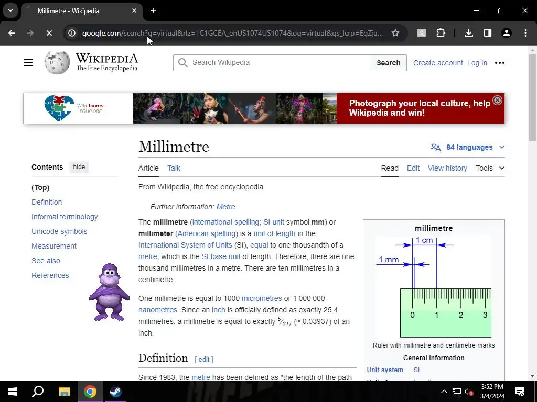Viewport: 537px width, 402px height.
Task: Switch to the Millimetre - Wikipedia browser tab
Action: click(81, 11)
